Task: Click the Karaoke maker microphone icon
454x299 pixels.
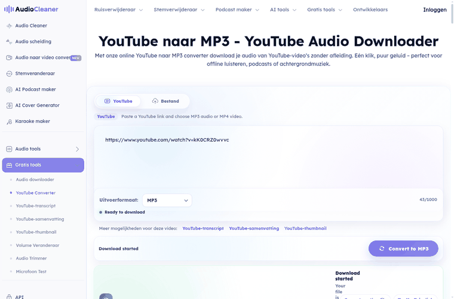Action: point(9,122)
